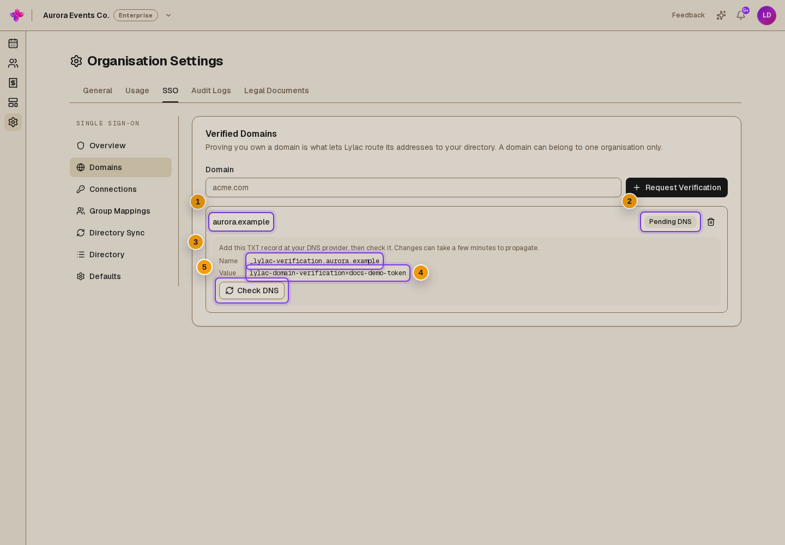Switch to the Audit Logs tab
785x545 pixels.
pos(211,90)
